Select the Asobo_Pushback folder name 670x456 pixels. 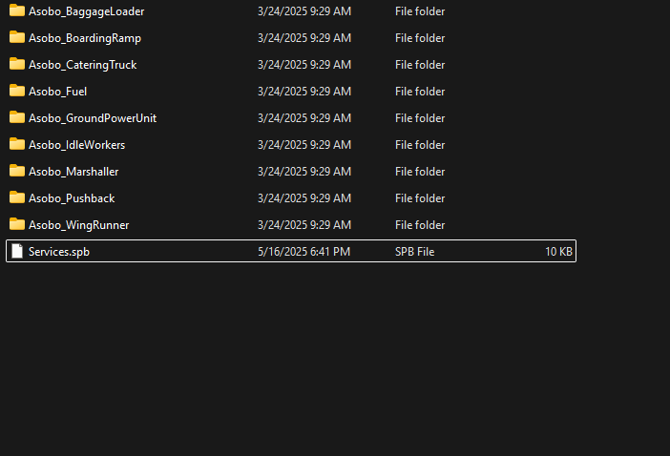coord(72,198)
